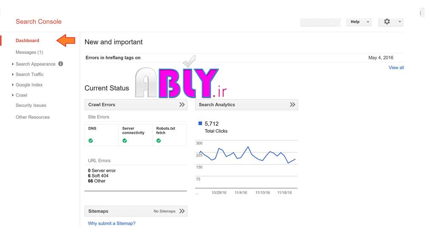
Task: Open 'Errors in hreflang tags on' message
Action: click(113, 58)
